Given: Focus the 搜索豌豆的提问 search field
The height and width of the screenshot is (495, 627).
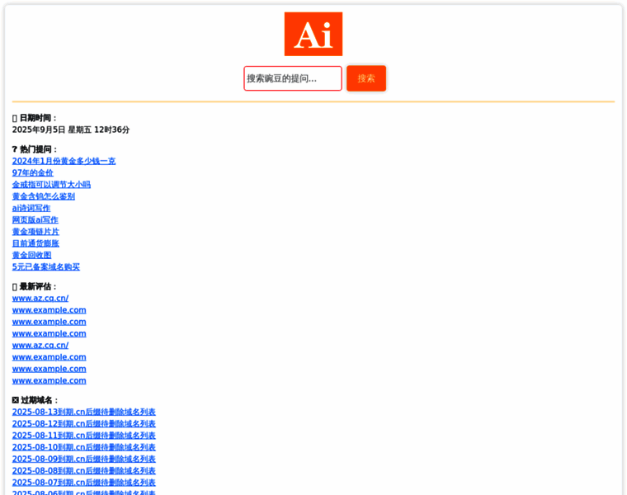Looking at the screenshot, I should tap(293, 78).
